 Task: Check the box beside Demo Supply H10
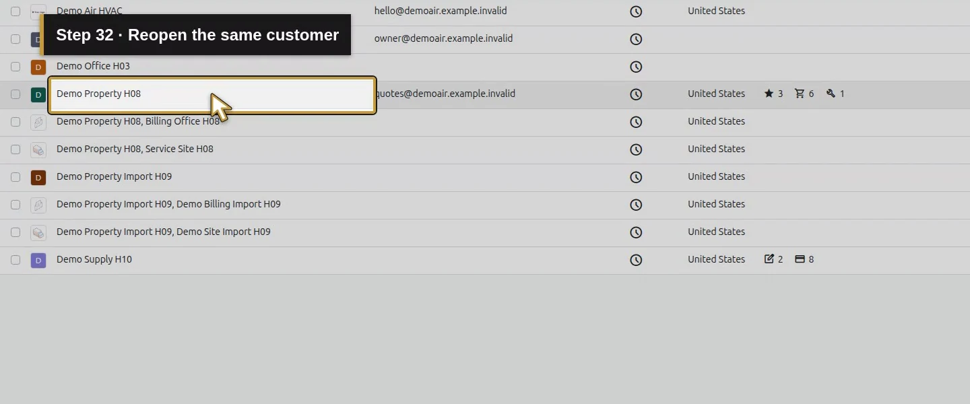[x=15, y=260]
